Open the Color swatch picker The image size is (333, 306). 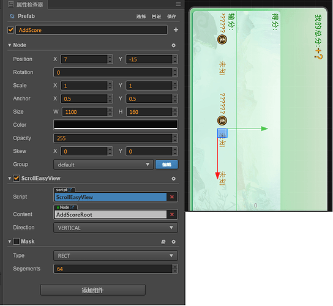pos(116,125)
